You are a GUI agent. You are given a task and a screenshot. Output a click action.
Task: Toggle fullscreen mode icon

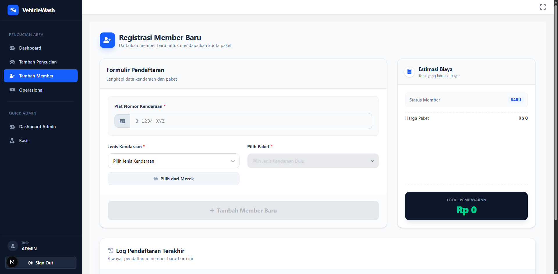[543, 7]
